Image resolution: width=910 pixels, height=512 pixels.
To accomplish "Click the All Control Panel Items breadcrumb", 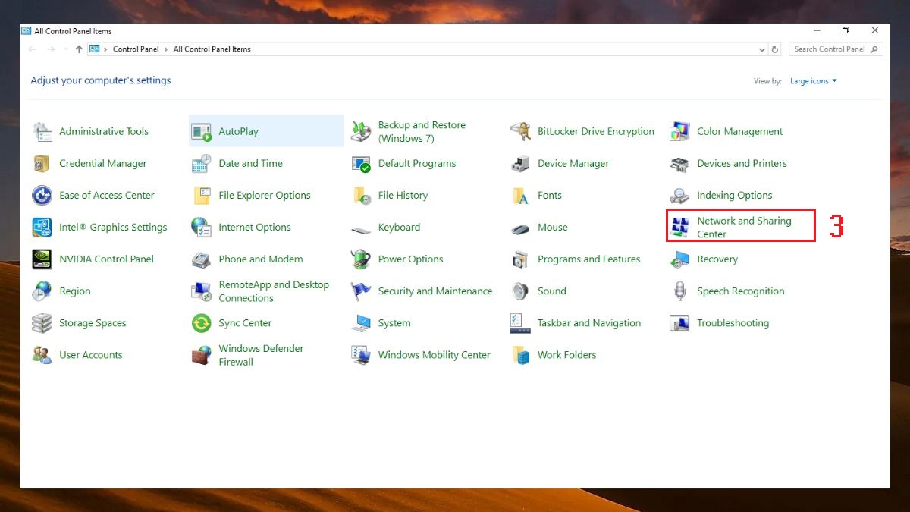I will pos(212,49).
